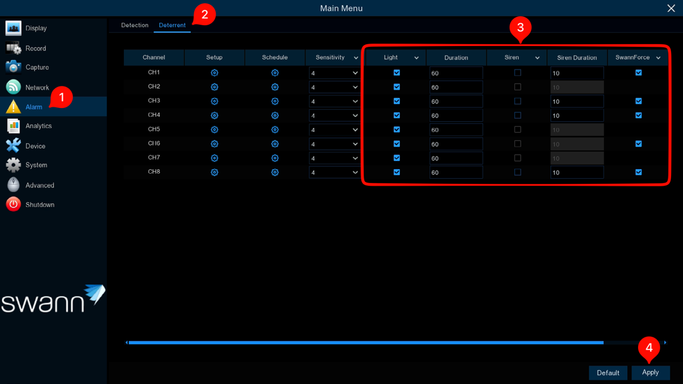This screenshot has height=384, width=683.
Task: Expand the Sensitivity column header dropdown
Action: (x=356, y=58)
